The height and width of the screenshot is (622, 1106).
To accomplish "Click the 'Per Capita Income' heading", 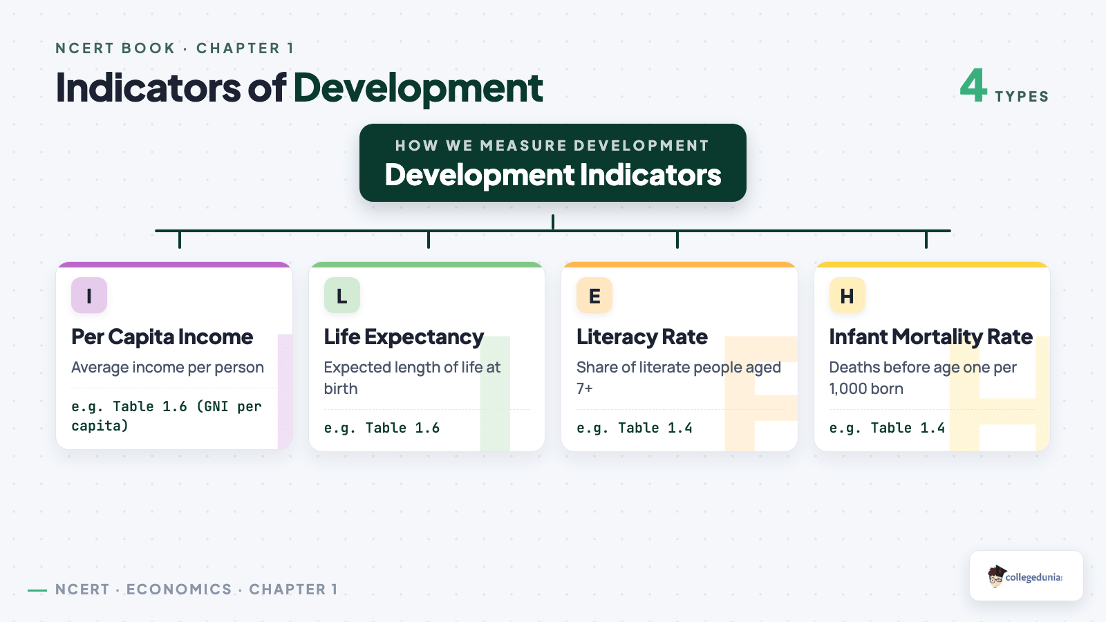I will 162,337.
